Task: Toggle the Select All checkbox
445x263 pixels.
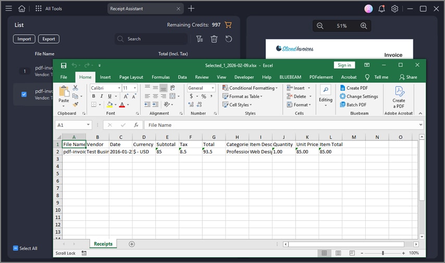Action: point(16,248)
